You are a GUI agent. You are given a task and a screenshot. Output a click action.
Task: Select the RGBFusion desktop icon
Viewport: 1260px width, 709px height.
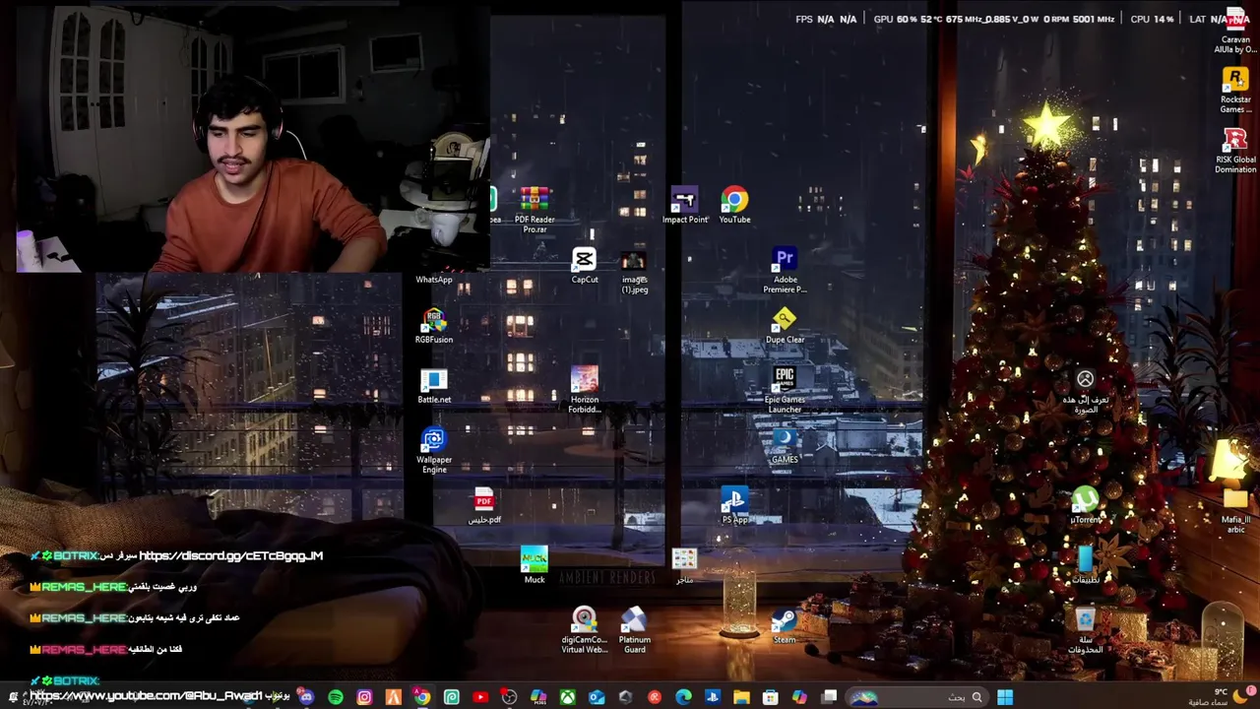434,326
